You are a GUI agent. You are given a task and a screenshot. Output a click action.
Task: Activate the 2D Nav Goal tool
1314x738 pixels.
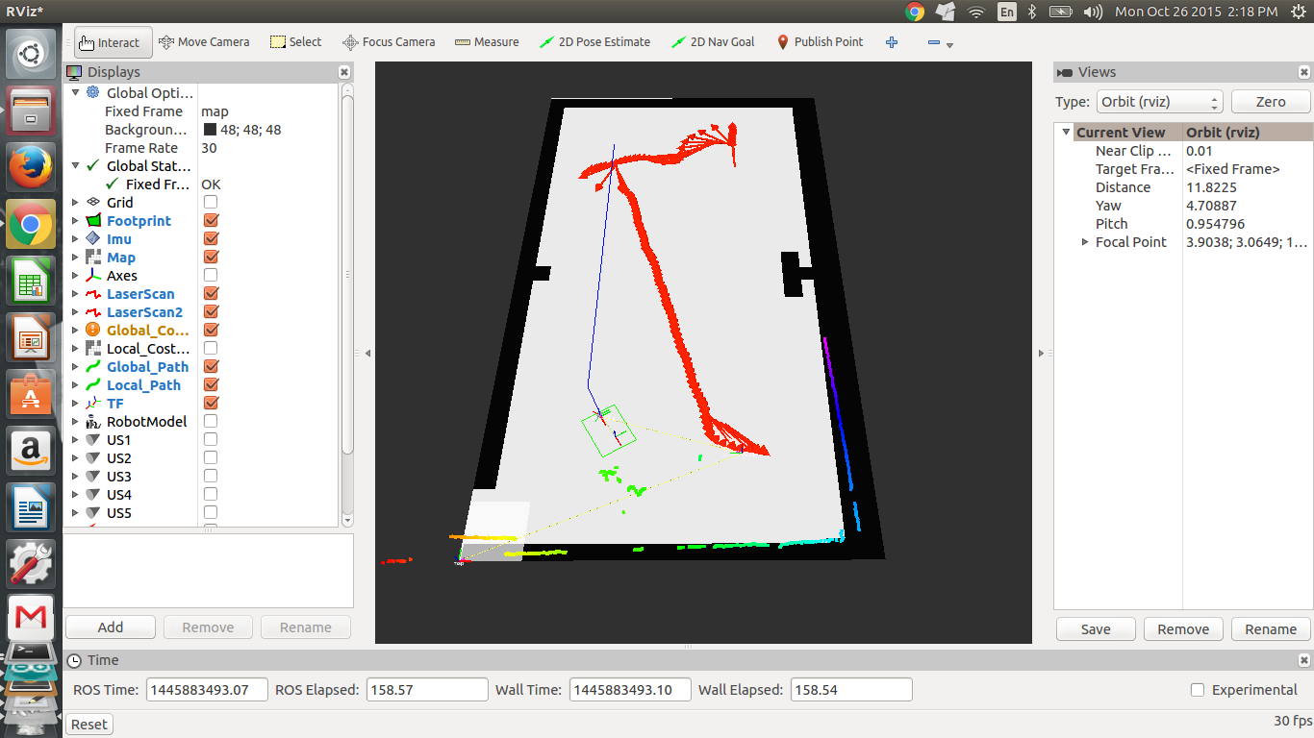(x=713, y=42)
